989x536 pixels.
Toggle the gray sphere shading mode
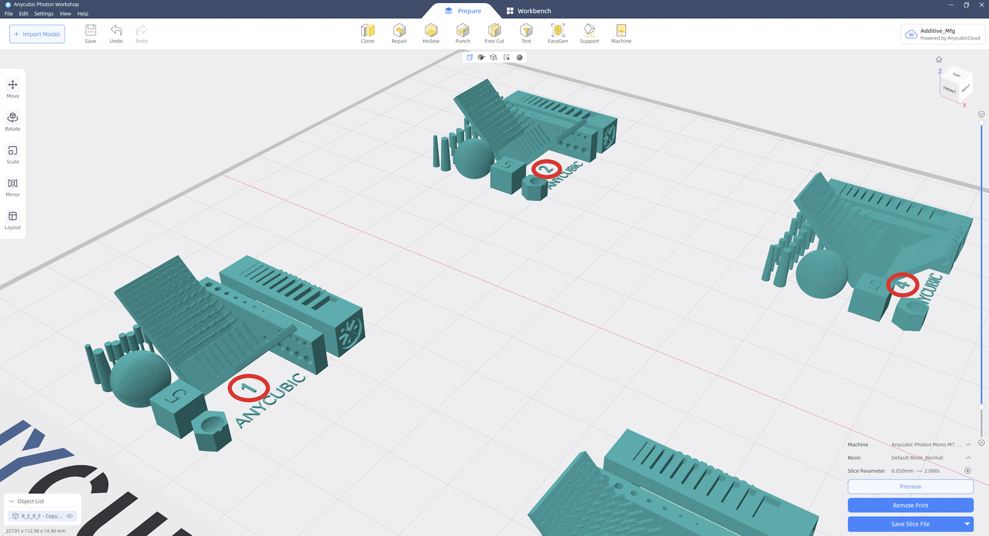(520, 57)
